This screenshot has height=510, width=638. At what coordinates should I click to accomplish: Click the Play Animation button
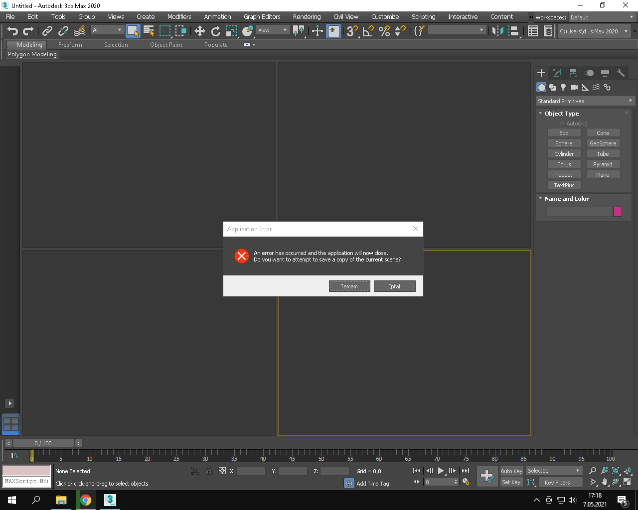(x=441, y=471)
